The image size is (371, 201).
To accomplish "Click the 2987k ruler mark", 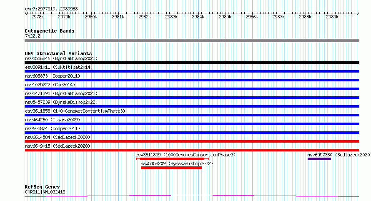I will tap(279, 17).
